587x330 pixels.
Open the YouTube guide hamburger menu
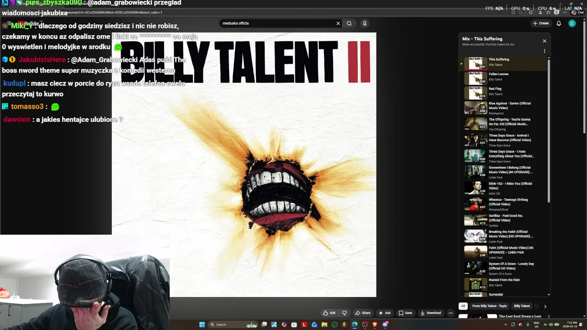tap(9, 23)
